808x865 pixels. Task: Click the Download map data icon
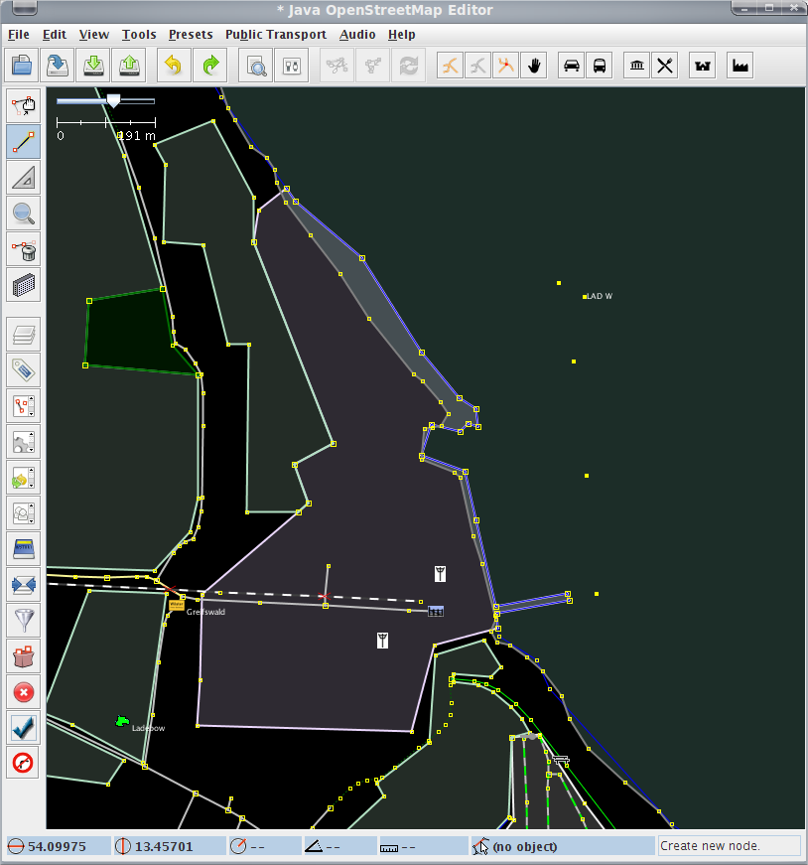pos(93,67)
